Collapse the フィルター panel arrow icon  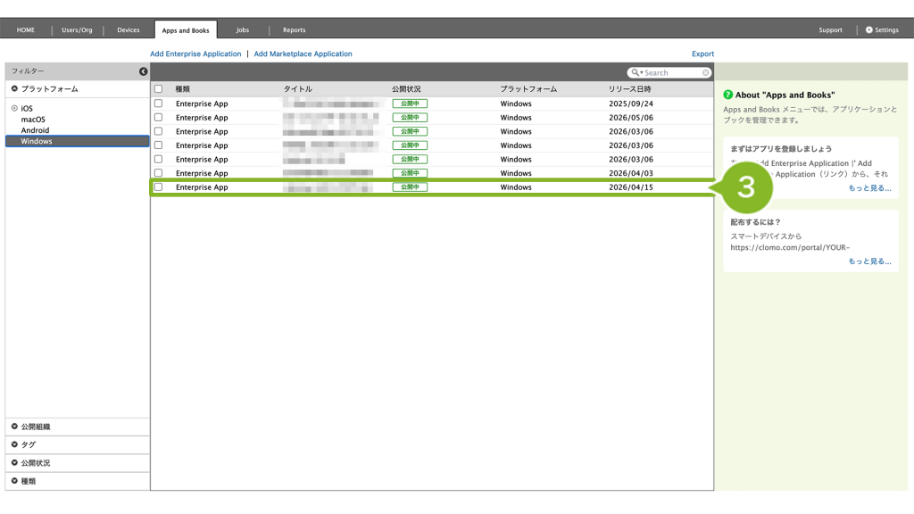[x=144, y=71]
